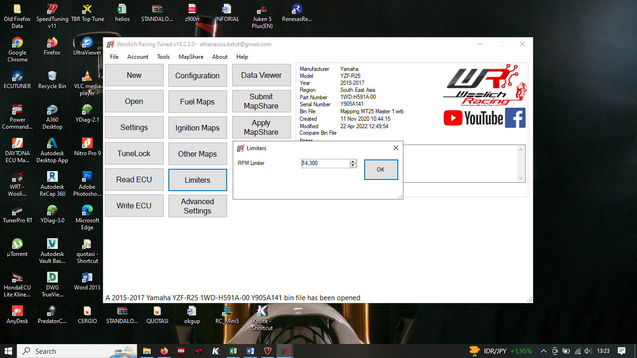
Task: Click the taskbar Search box
Action: (x=77, y=351)
